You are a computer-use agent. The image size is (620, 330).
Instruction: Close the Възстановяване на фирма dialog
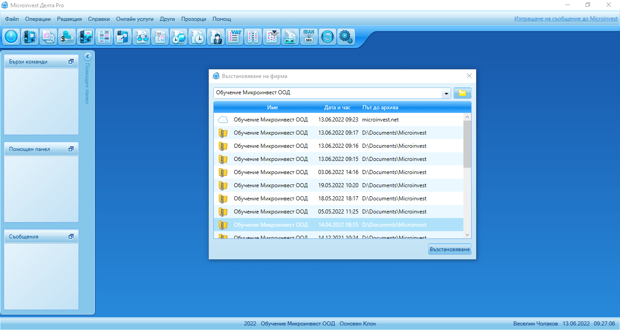(469, 76)
